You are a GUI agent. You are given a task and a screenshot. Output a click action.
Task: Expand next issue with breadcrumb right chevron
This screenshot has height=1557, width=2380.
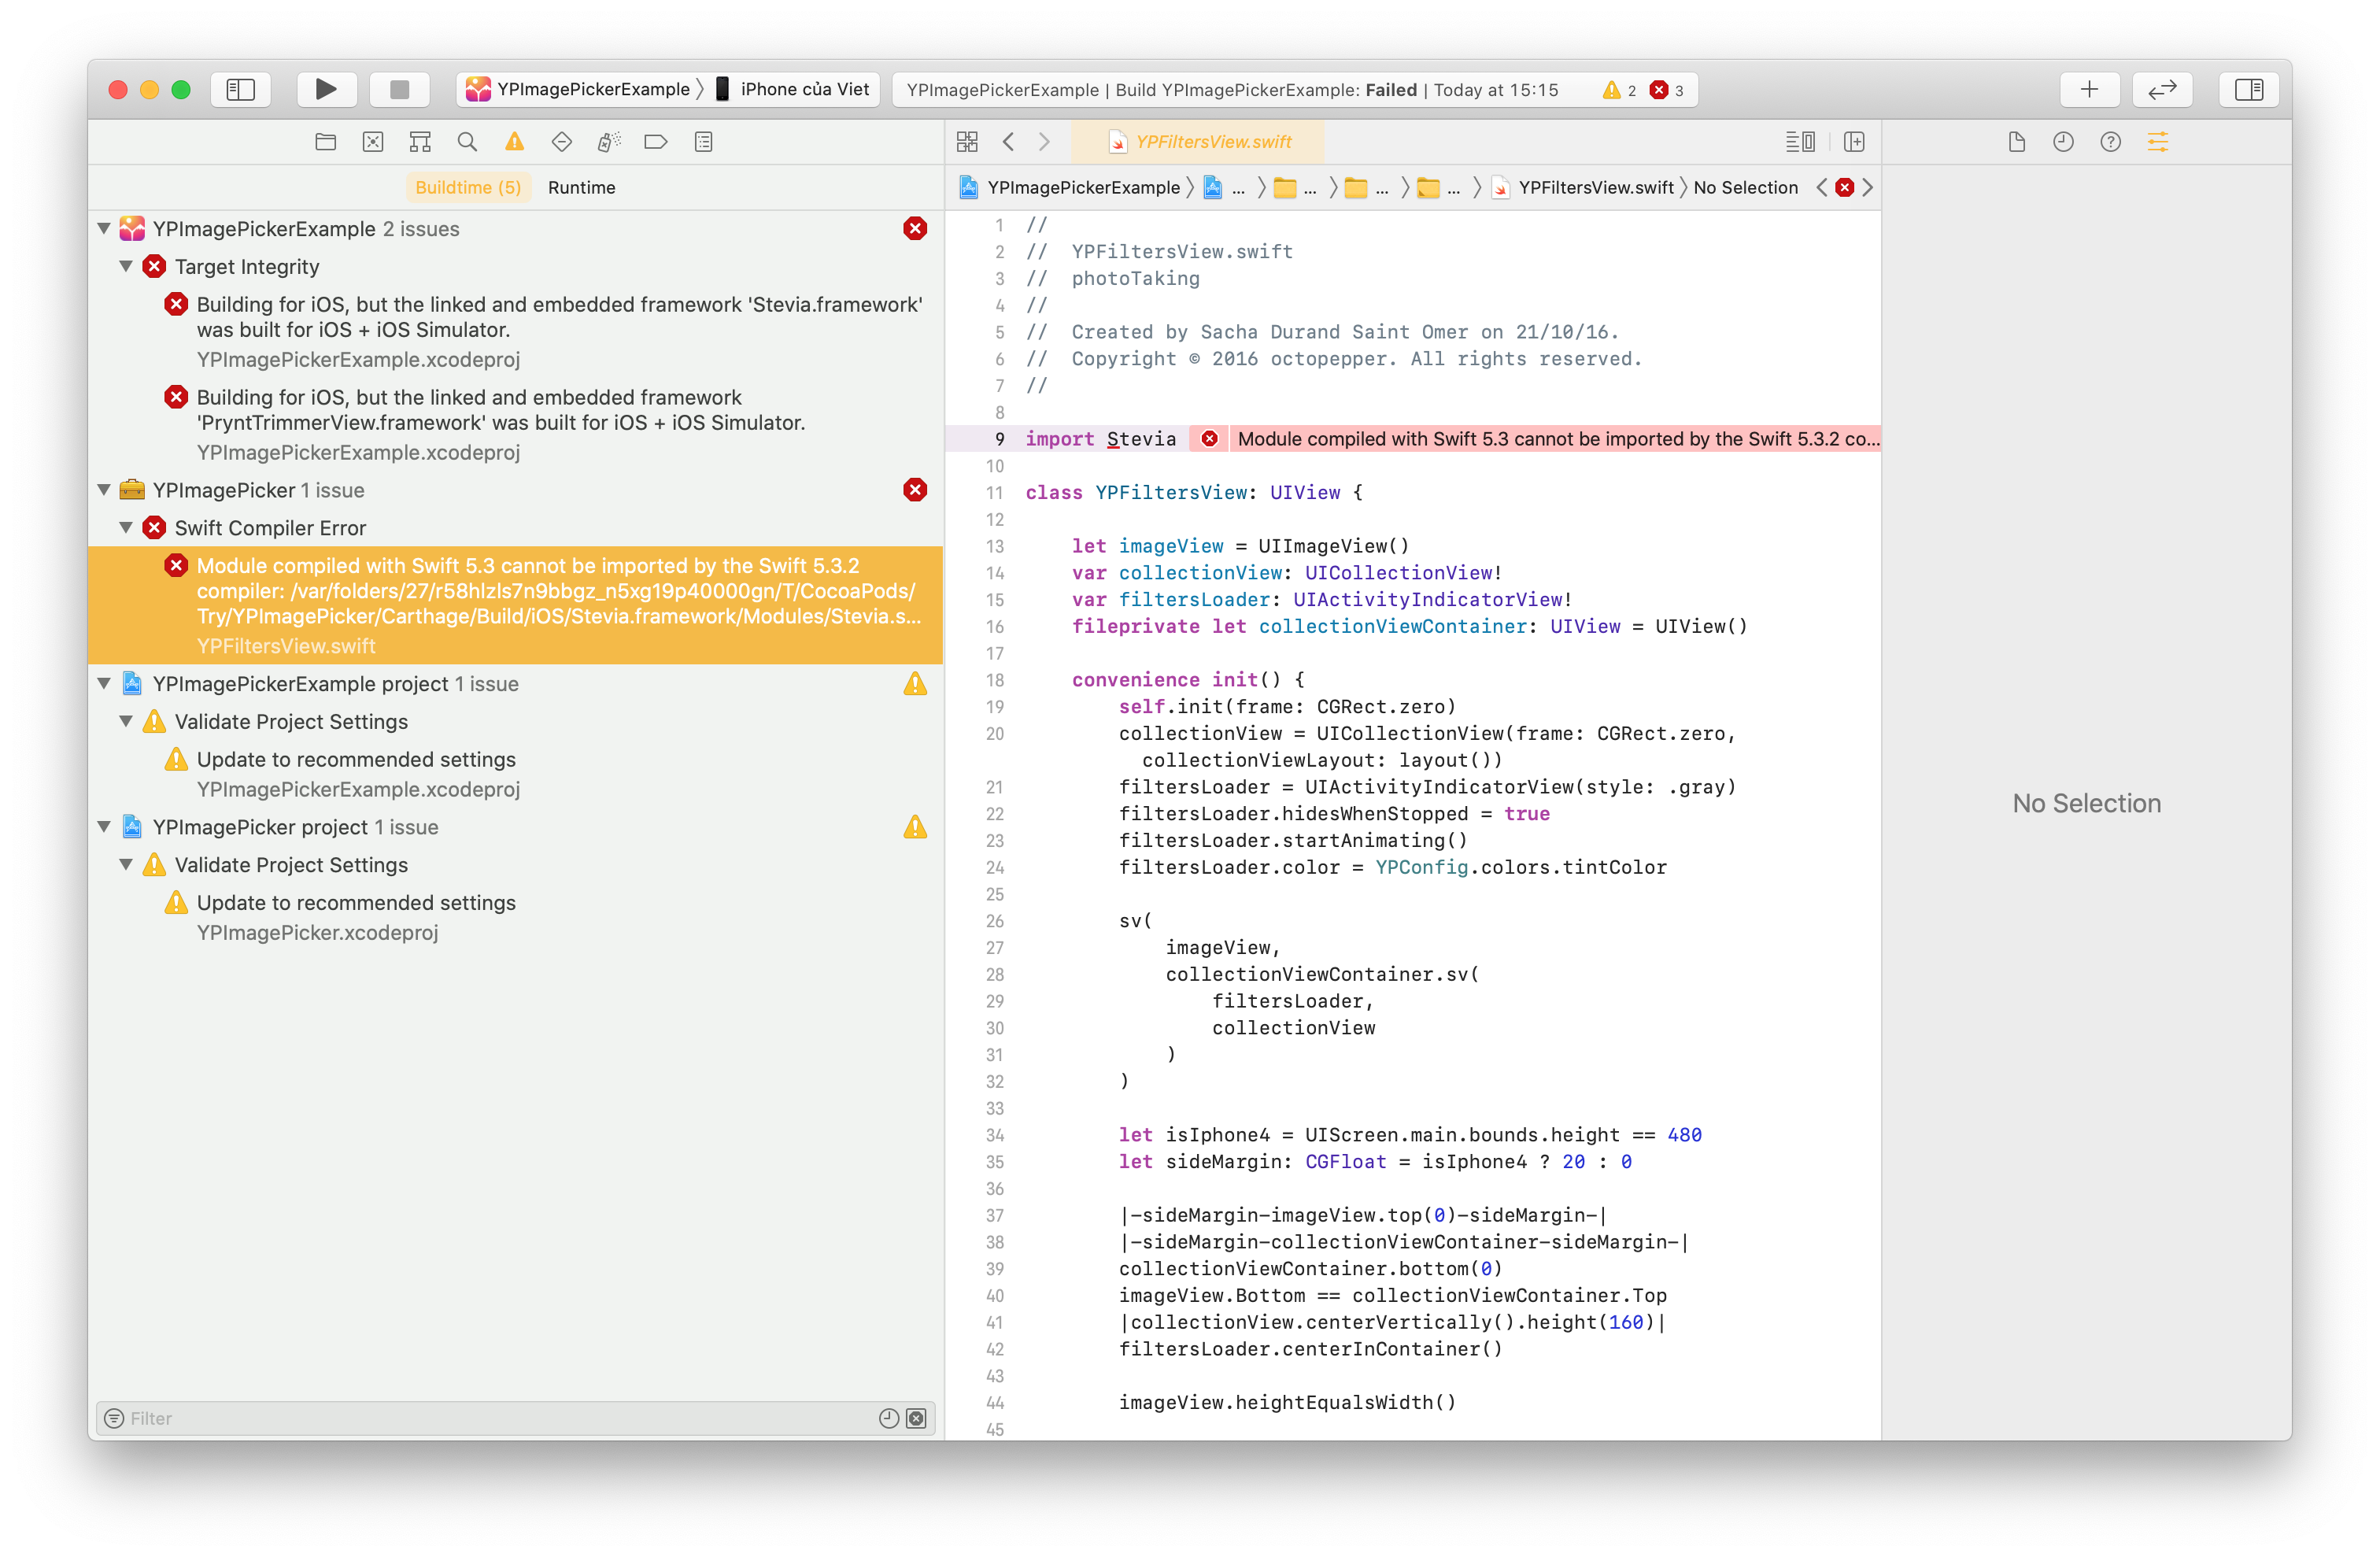(x=1868, y=187)
